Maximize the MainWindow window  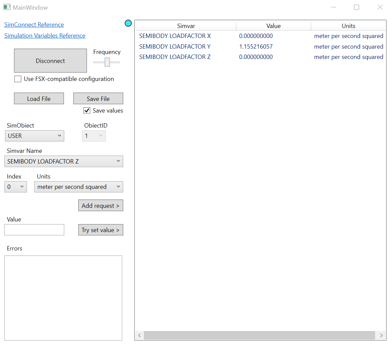point(356,7)
